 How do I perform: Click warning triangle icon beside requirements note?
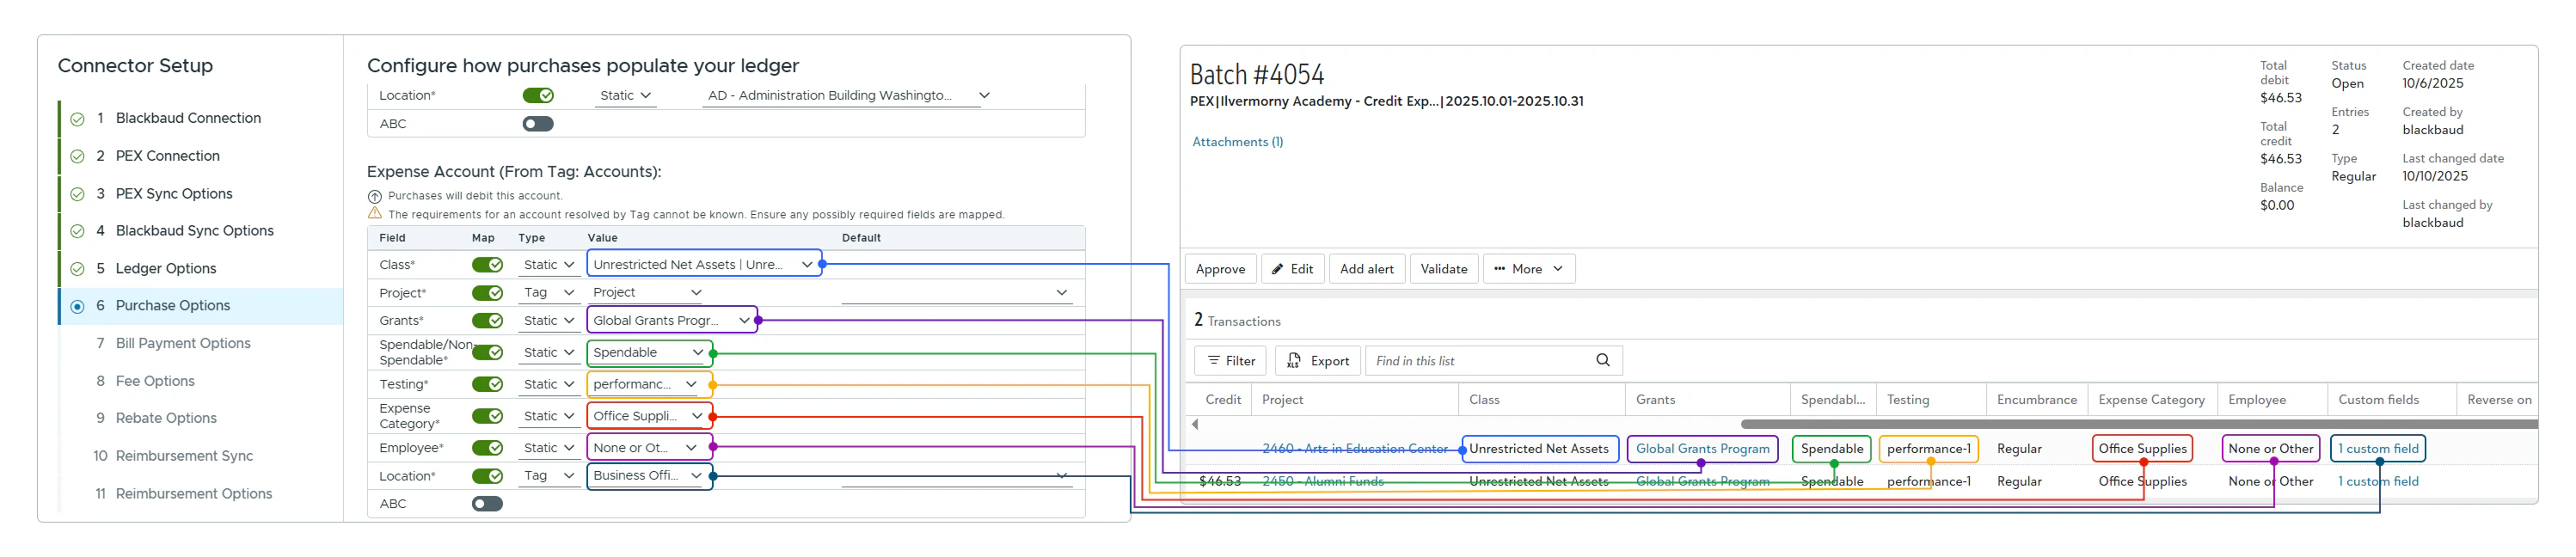click(375, 214)
